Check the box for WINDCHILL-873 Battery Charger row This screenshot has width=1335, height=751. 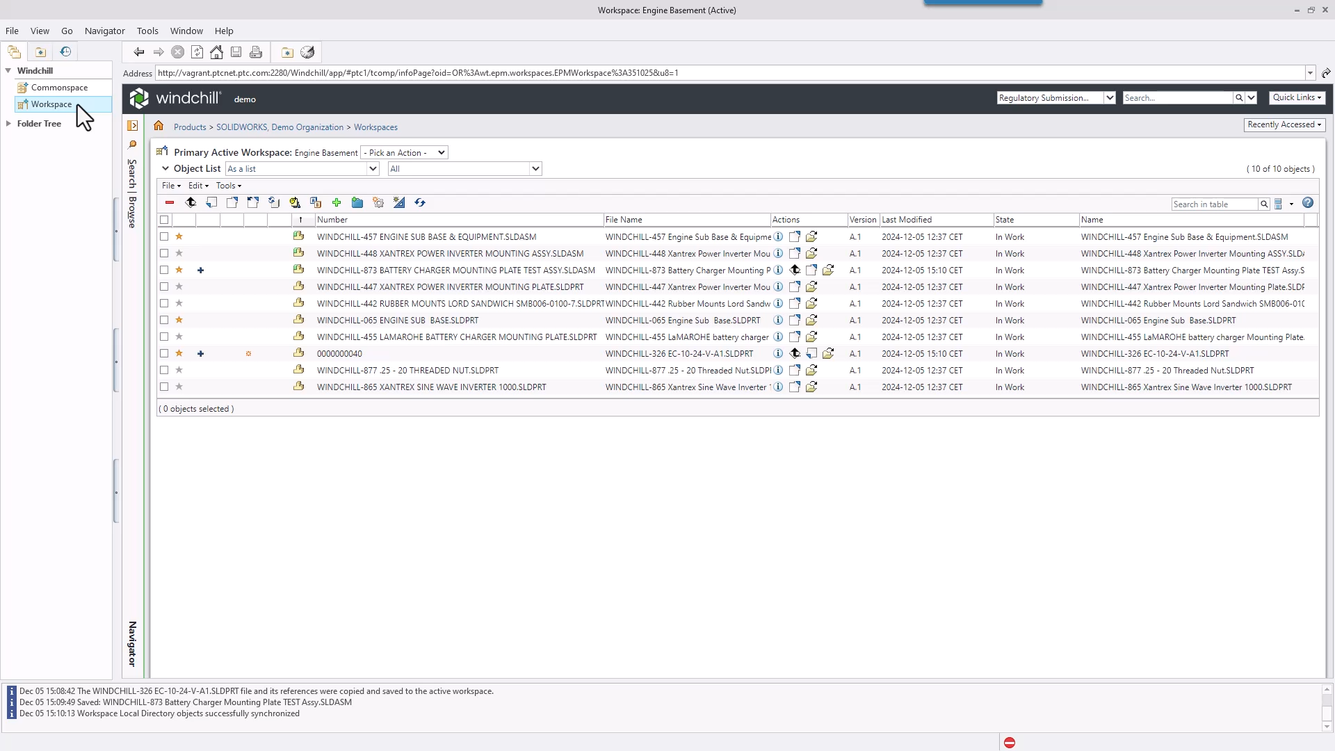point(165,270)
